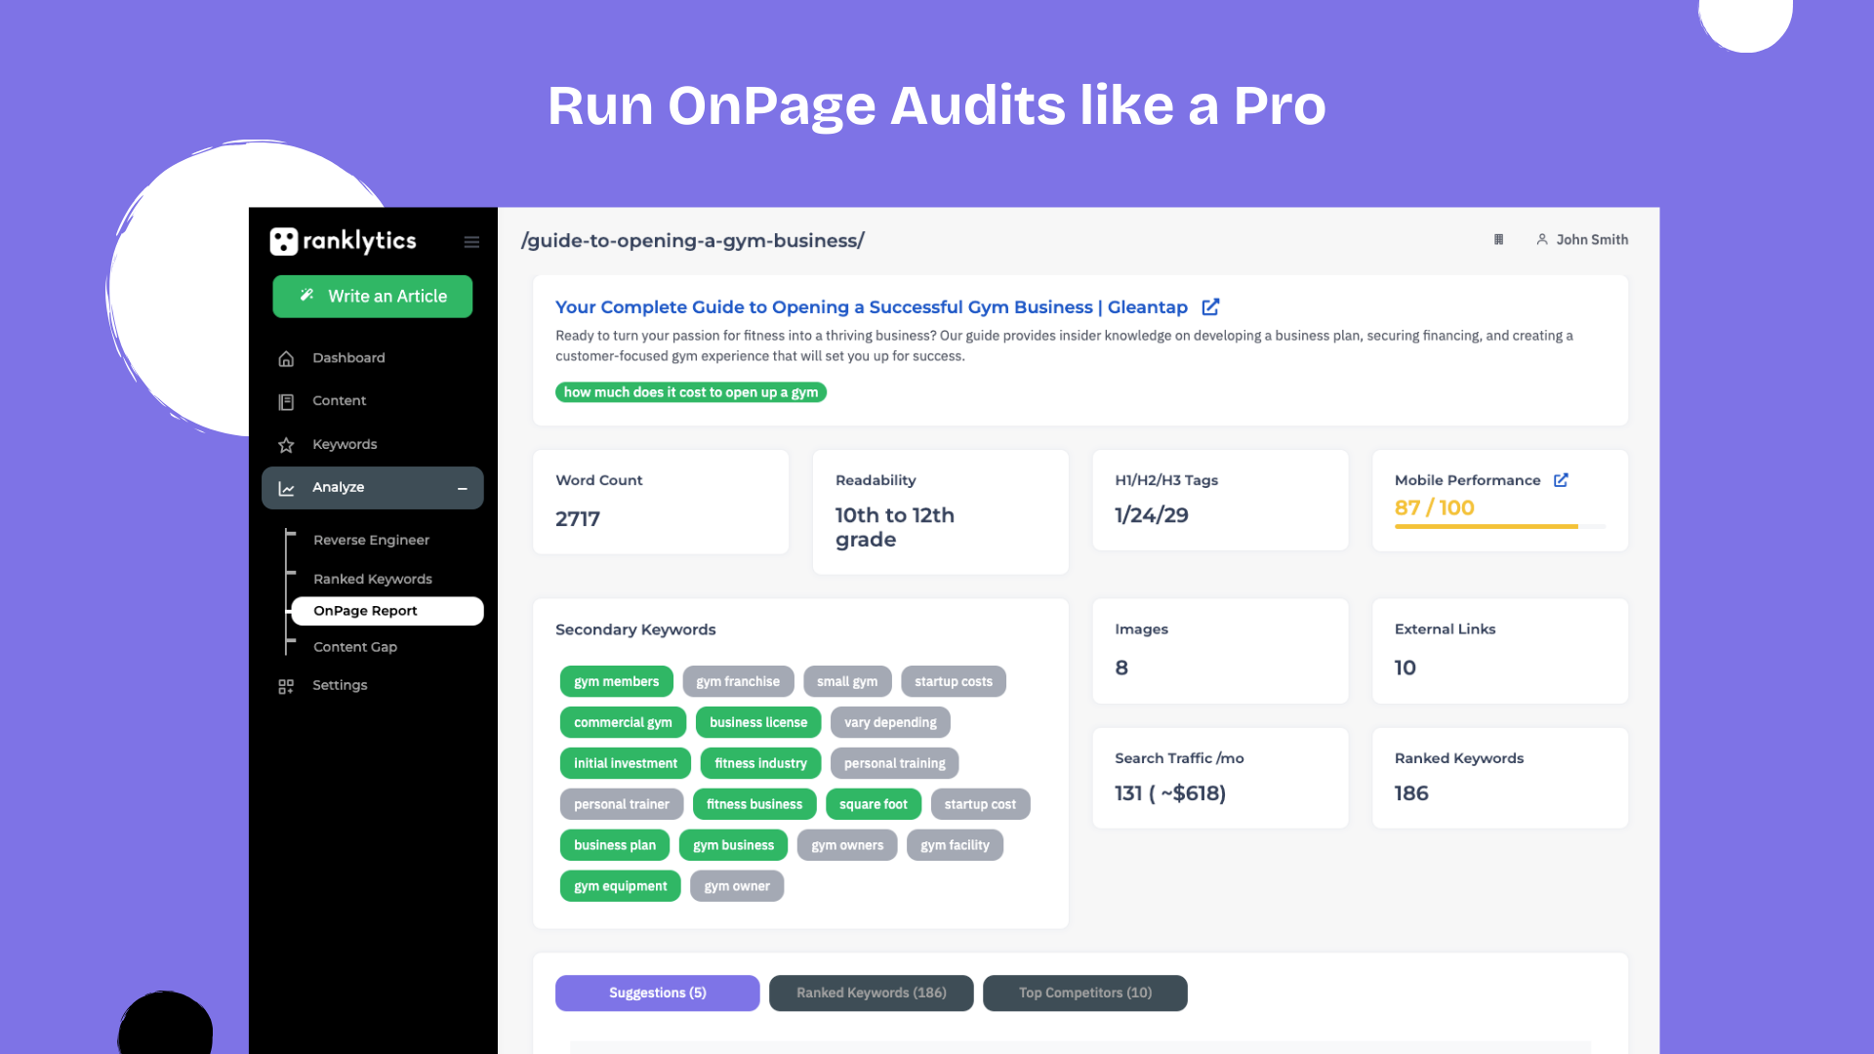1874x1054 pixels.
Task: Toggle the Analyze section collapse
Action: (462, 488)
